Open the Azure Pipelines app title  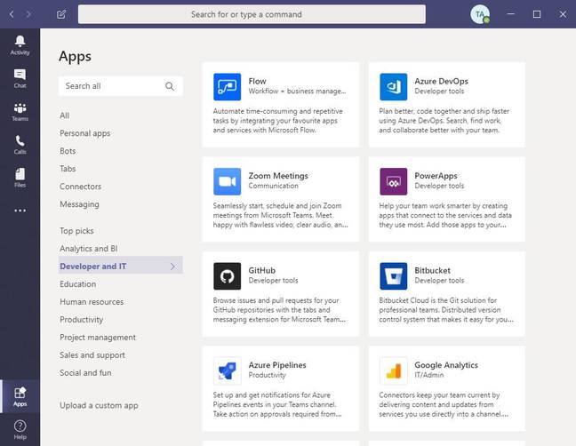(277, 365)
